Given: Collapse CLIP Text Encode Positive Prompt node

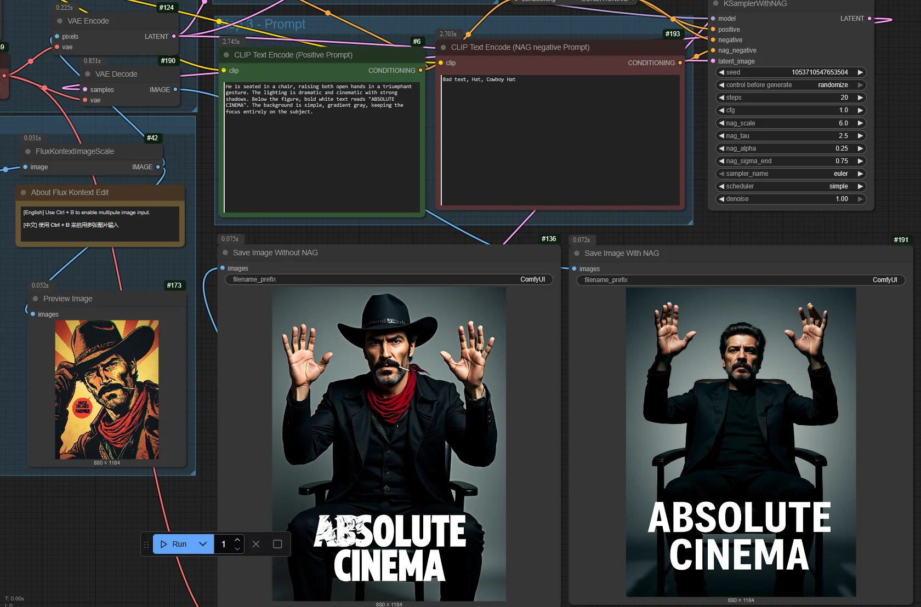Looking at the screenshot, I should [x=226, y=55].
